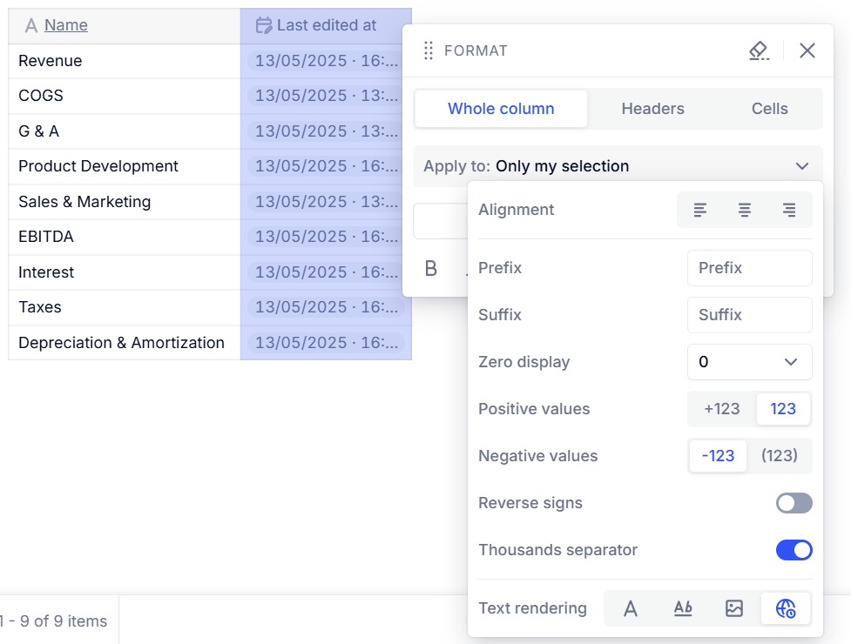Select -123 negative values format
The width and height of the screenshot is (851, 644).
718,456
